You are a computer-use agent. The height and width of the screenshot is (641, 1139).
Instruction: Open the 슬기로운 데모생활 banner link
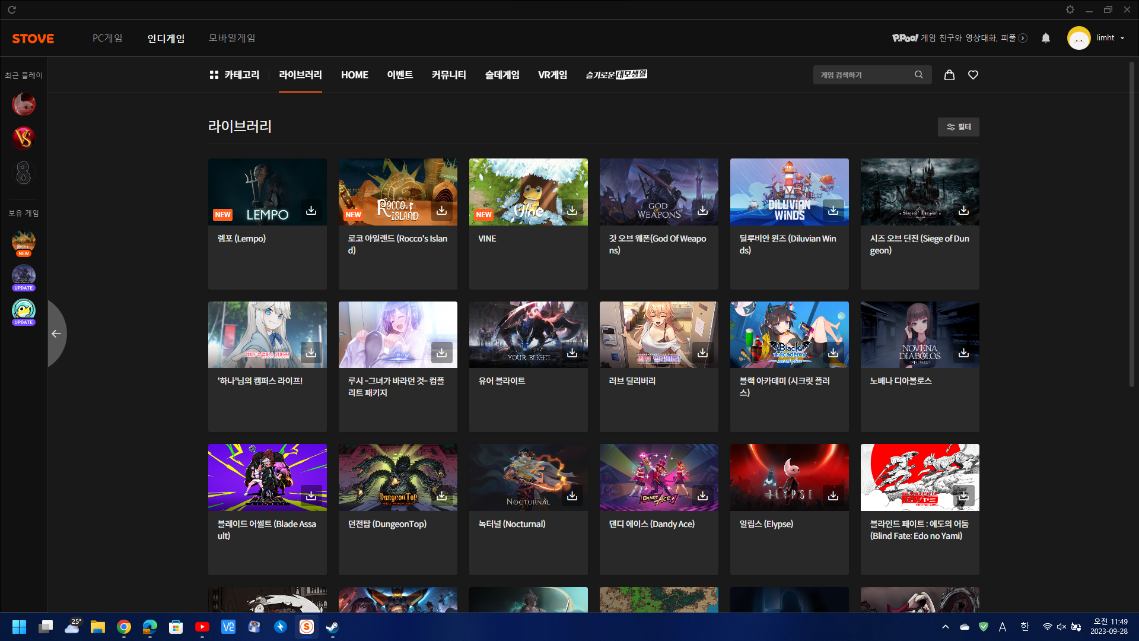(616, 75)
